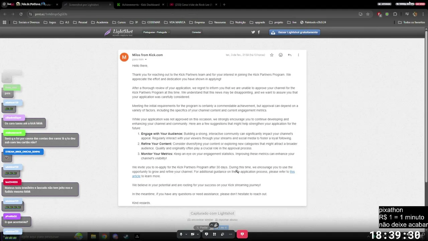The width and height of the screenshot is (428, 241).
Task: Open the activities grid icon
Action: pos(214,234)
